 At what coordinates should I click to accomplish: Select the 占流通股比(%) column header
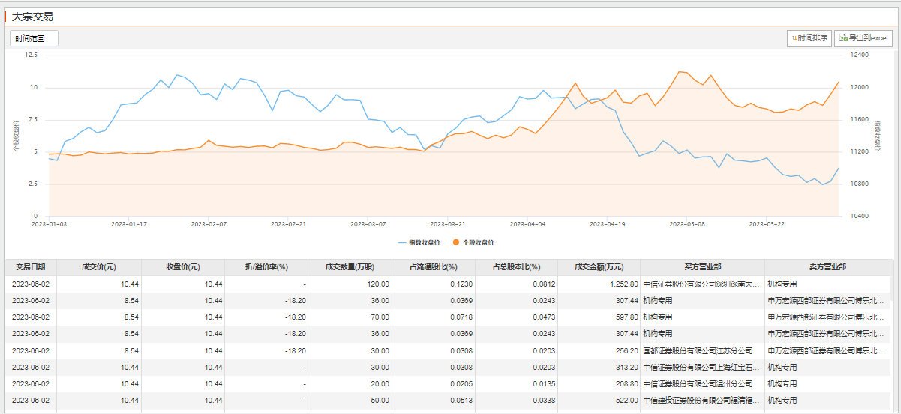(433, 267)
